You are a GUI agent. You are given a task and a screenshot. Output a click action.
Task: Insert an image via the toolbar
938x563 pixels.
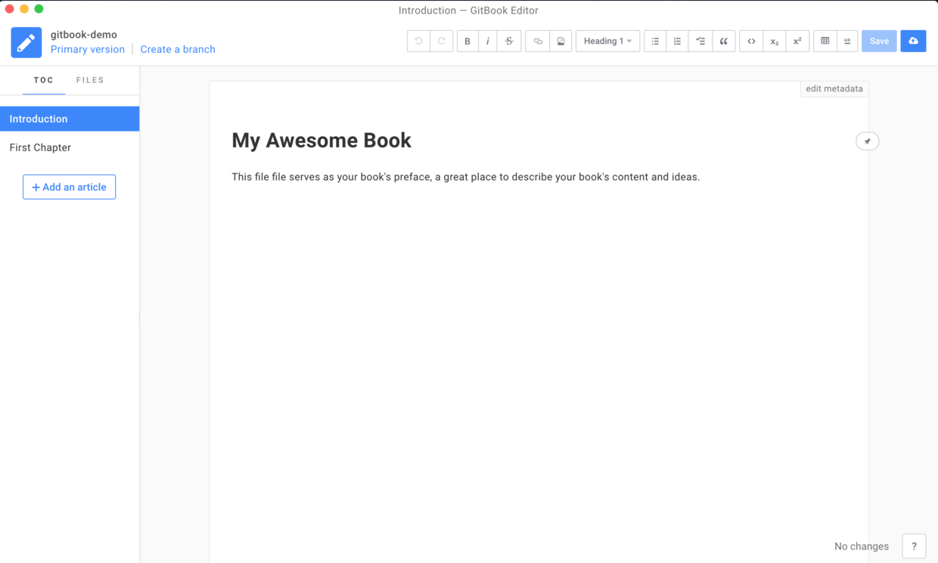pyautogui.click(x=560, y=41)
